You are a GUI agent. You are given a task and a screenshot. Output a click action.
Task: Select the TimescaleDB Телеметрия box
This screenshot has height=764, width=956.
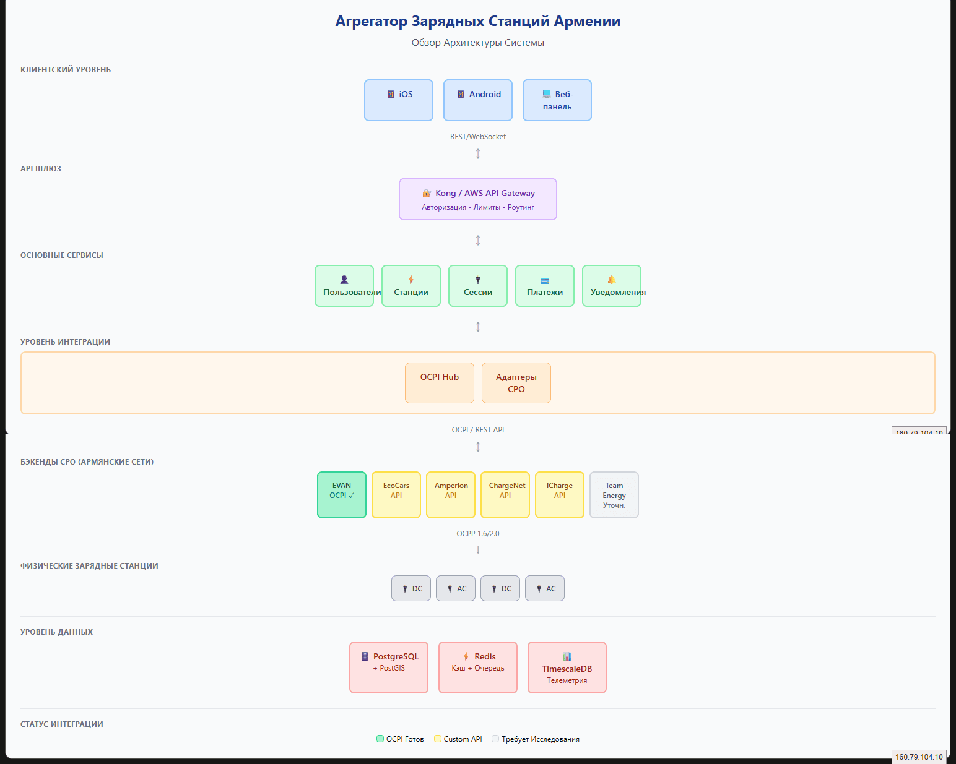click(567, 667)
